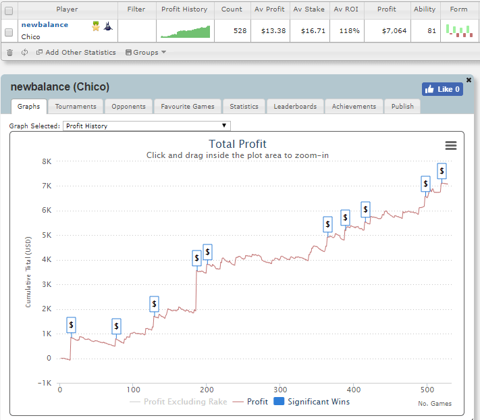Click the $16.71 average stake value
Image resolution: width=480 pixels, height=420 pixels.
313,31
